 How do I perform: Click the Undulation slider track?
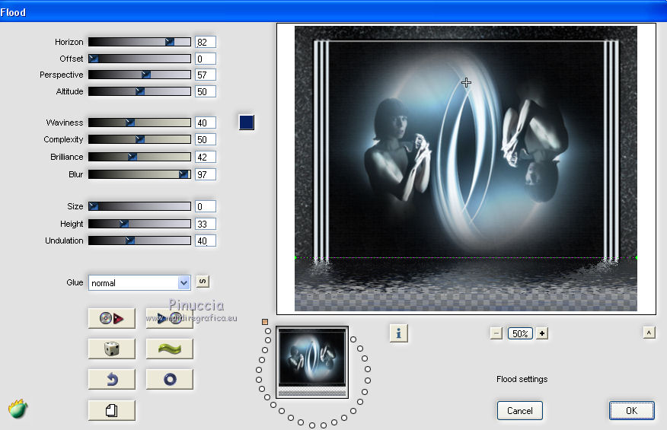(139, 240)
